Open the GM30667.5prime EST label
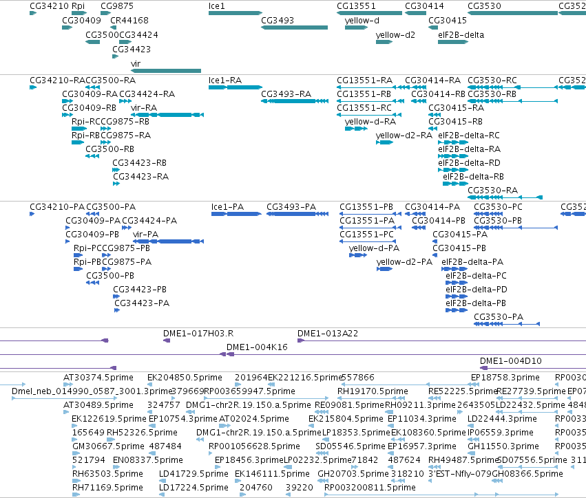Viewport: 586px width, 498px height. 108,446
